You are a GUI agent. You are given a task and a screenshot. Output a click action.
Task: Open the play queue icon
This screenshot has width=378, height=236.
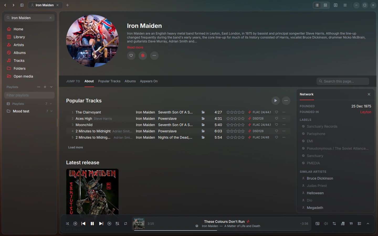(359, 224)
